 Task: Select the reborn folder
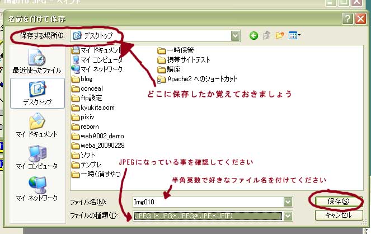coord(85,127)
